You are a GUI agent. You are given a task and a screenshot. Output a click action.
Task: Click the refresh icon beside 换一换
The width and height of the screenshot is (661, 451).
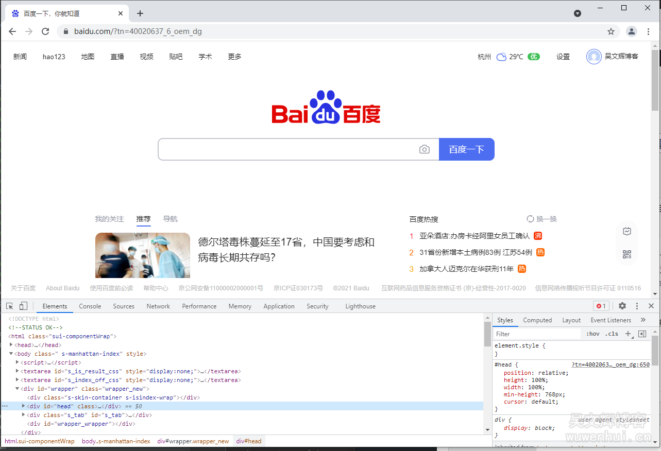530,219
